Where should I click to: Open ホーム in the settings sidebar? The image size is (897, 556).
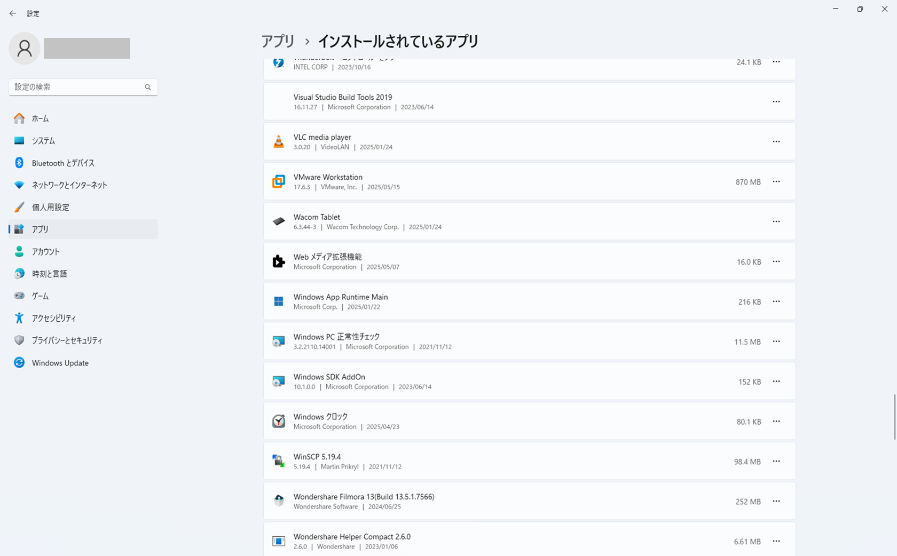(83, 118)
